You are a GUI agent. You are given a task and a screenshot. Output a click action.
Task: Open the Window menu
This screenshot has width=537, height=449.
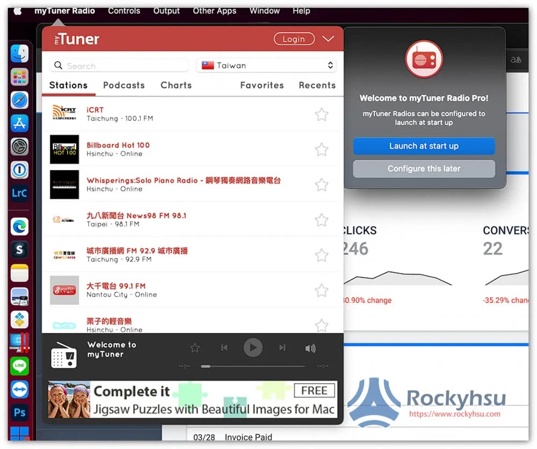[264, 11]
